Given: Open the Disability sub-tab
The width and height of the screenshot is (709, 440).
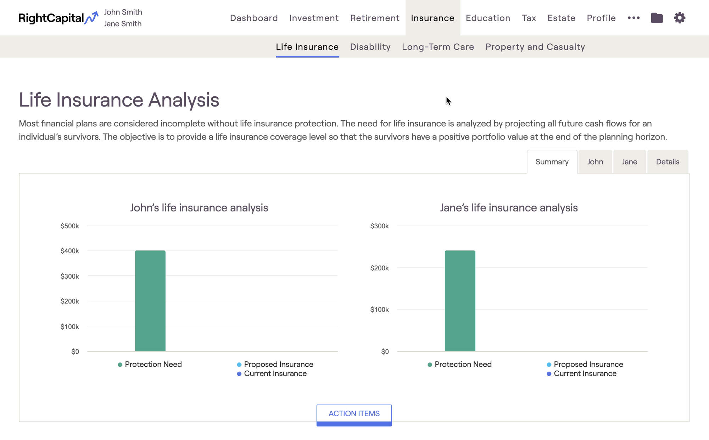Looking at the screenshot, I should pyautogui.click(x=370, y=47).
